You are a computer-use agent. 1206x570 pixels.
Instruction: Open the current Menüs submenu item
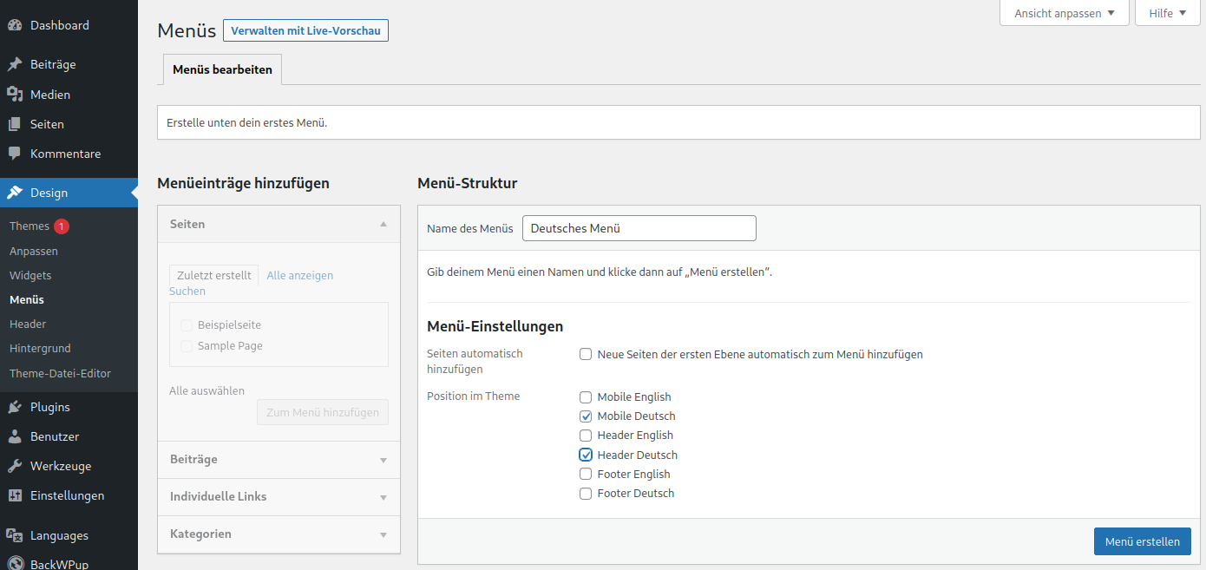[x=27, y=299]
